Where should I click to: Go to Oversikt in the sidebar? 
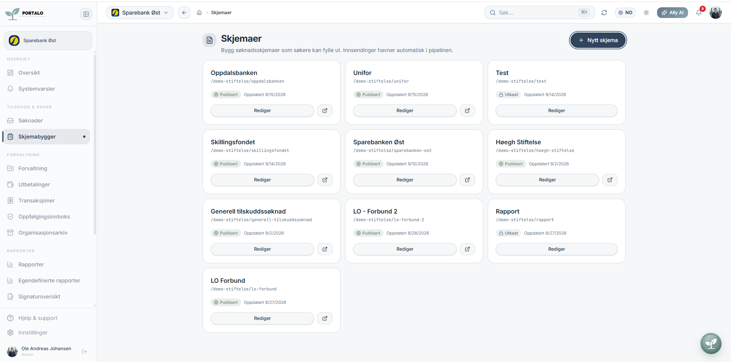46,73
